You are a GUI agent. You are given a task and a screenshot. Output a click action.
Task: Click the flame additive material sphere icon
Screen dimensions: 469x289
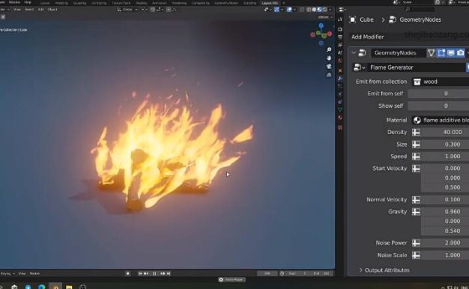tap(417, 120)
